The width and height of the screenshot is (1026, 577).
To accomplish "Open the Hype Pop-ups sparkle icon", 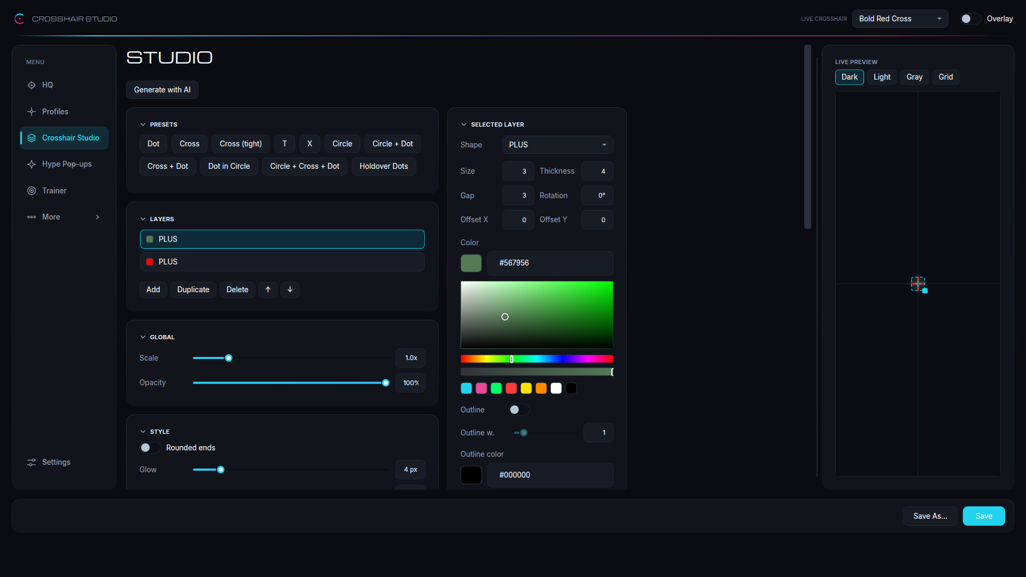I will coord(32,164).
